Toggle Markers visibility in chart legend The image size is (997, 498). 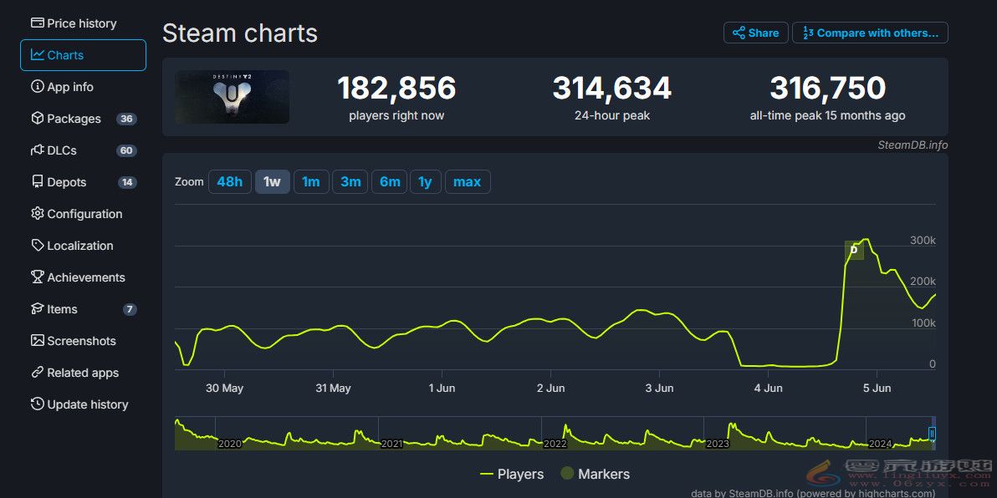tap(596, 474)
